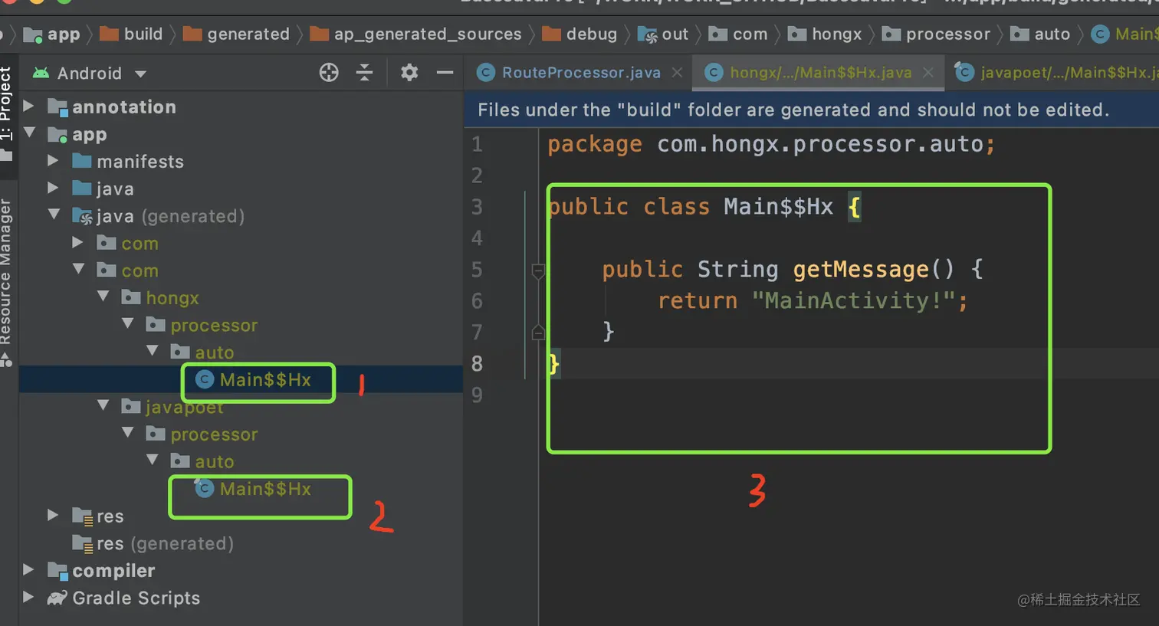Click the hongx package folder icon

[x=131, y=297]
